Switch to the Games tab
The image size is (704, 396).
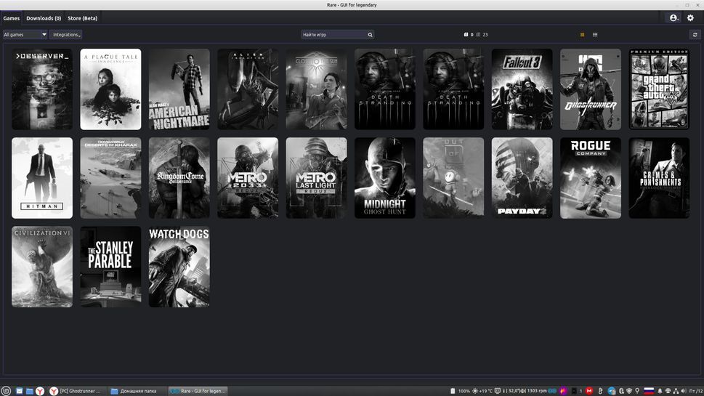[x=11, y=18]
